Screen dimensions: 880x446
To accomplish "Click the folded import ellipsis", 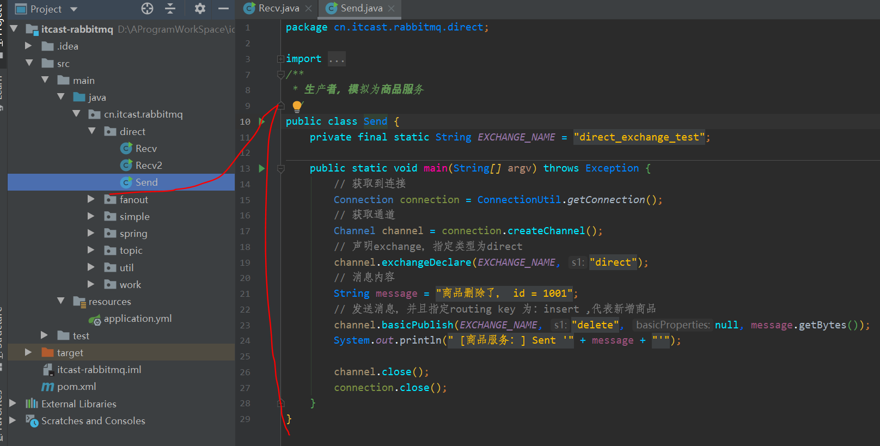I will pos(337,59).
